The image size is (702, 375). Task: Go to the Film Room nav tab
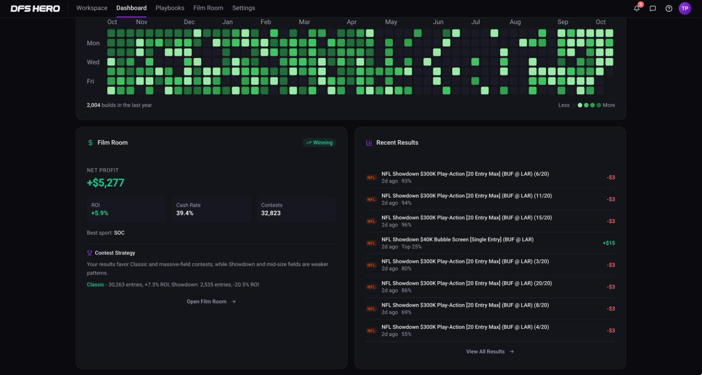(x=208, y=8)
